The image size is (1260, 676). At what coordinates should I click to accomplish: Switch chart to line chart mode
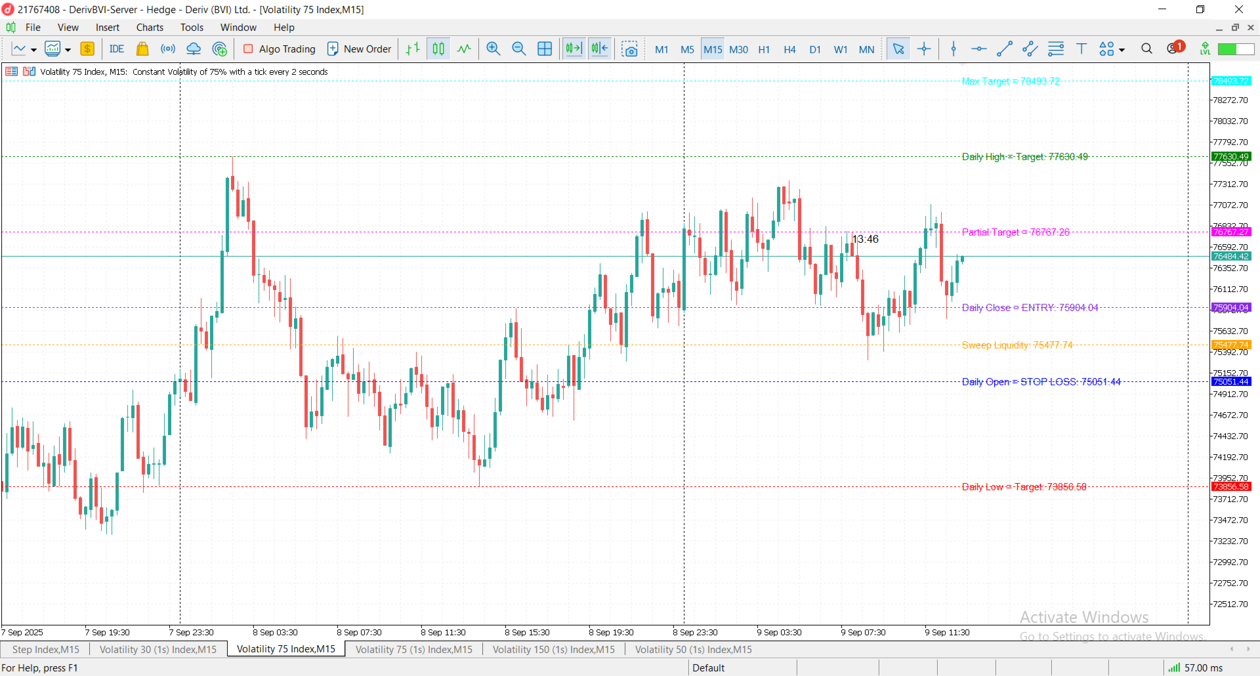[x=464, y=49]
